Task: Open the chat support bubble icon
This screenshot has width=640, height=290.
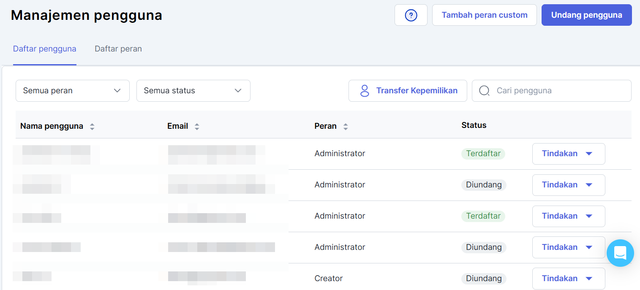Action: 620,253
